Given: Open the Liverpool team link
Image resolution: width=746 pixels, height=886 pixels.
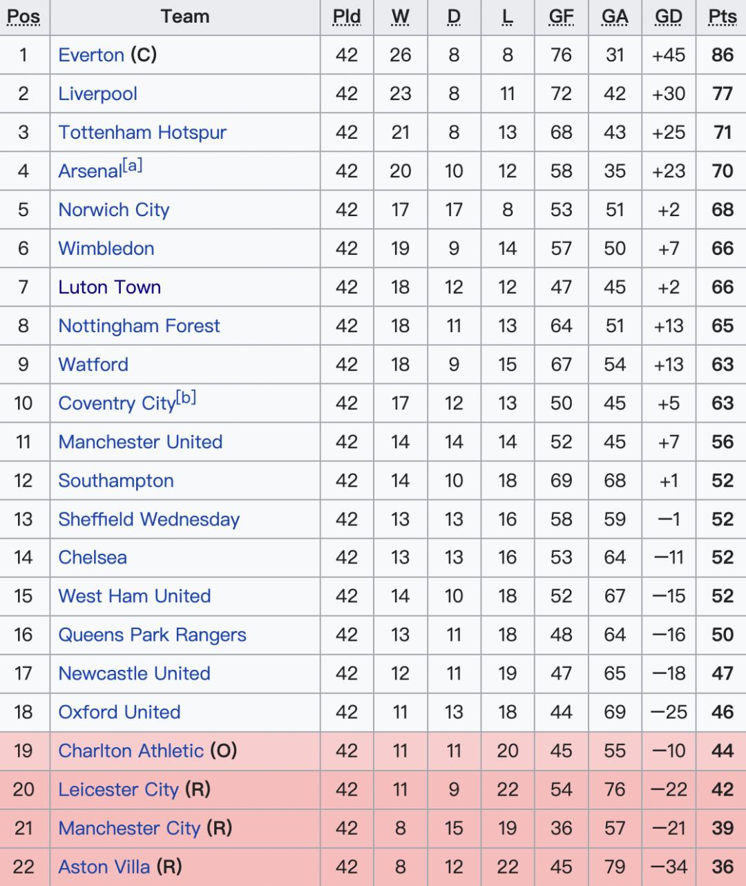Looking at the screenshot, I should 98,94.
